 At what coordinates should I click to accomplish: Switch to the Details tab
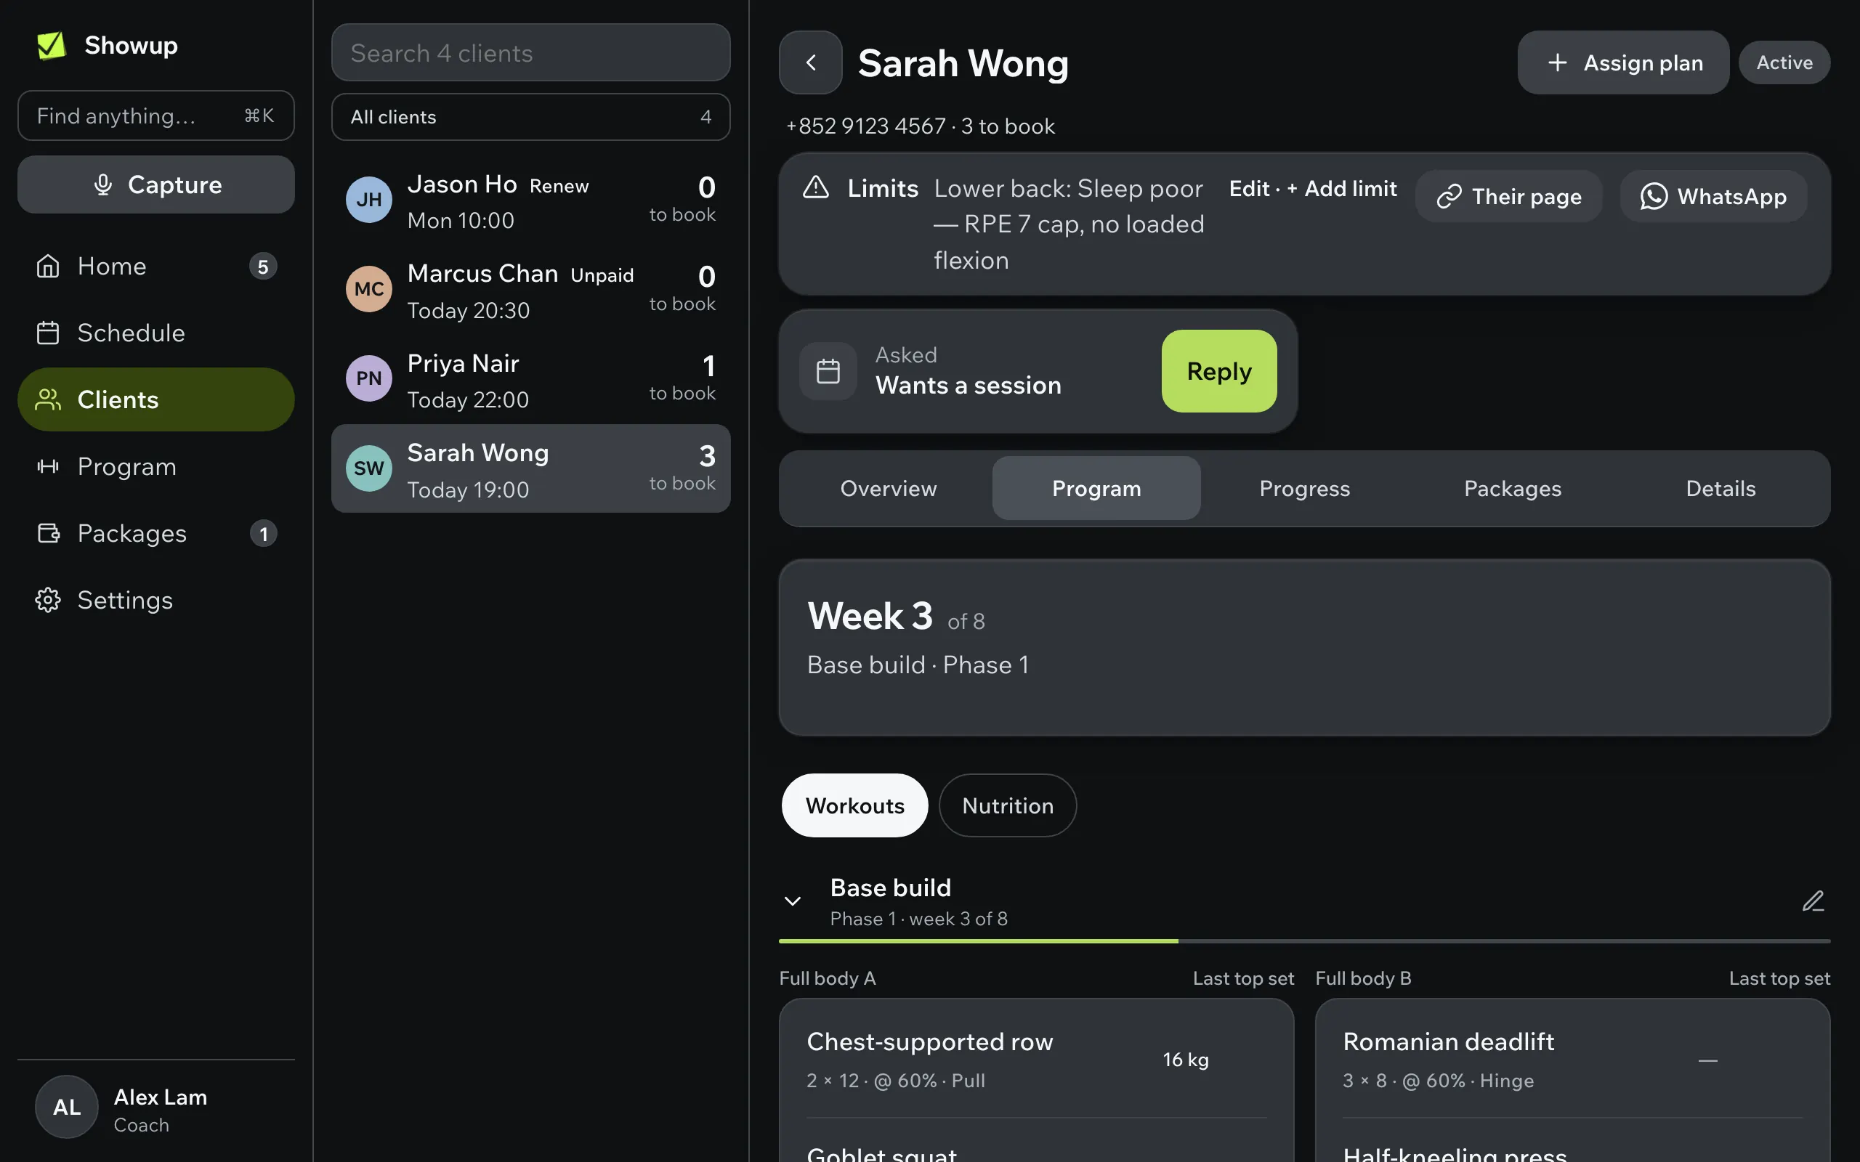[1720, 489]
